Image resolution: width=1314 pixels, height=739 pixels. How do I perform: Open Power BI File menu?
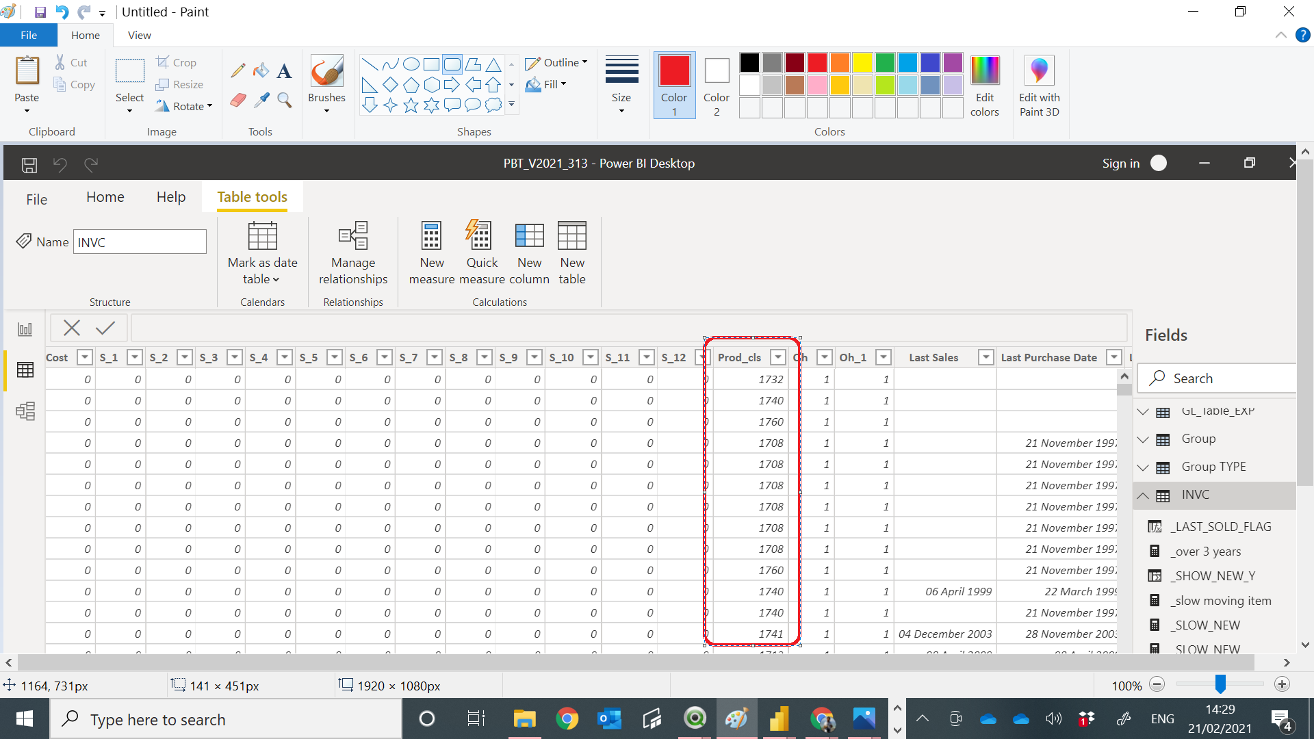37,199
